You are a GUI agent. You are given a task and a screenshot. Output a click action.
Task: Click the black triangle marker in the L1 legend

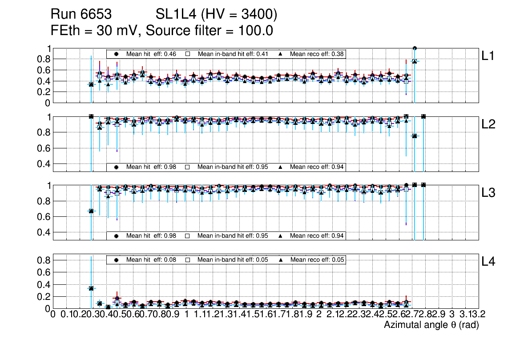(281, 53)
